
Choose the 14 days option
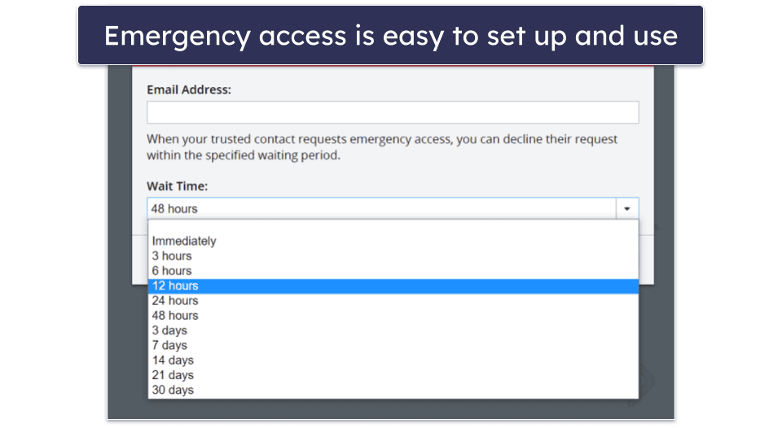[173, 360]
